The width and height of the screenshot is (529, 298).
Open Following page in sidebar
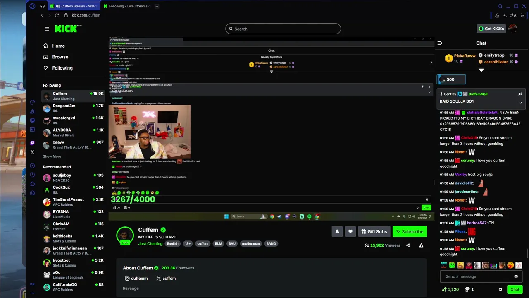(58, 68)
